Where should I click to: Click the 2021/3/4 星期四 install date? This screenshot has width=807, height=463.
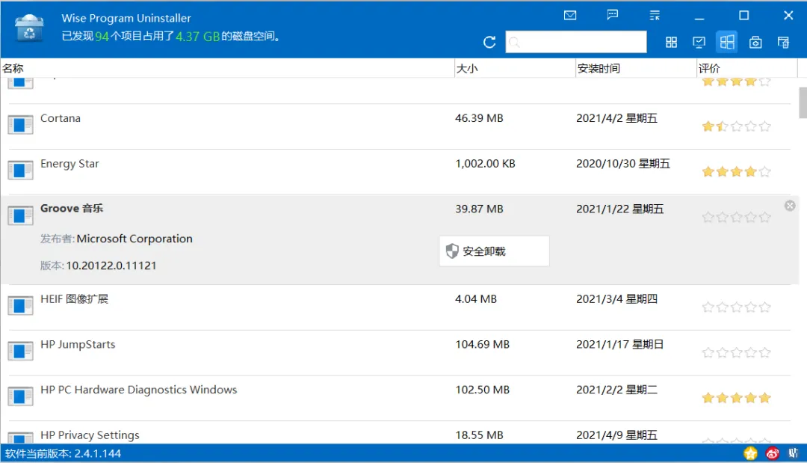(x=616, y=299)
